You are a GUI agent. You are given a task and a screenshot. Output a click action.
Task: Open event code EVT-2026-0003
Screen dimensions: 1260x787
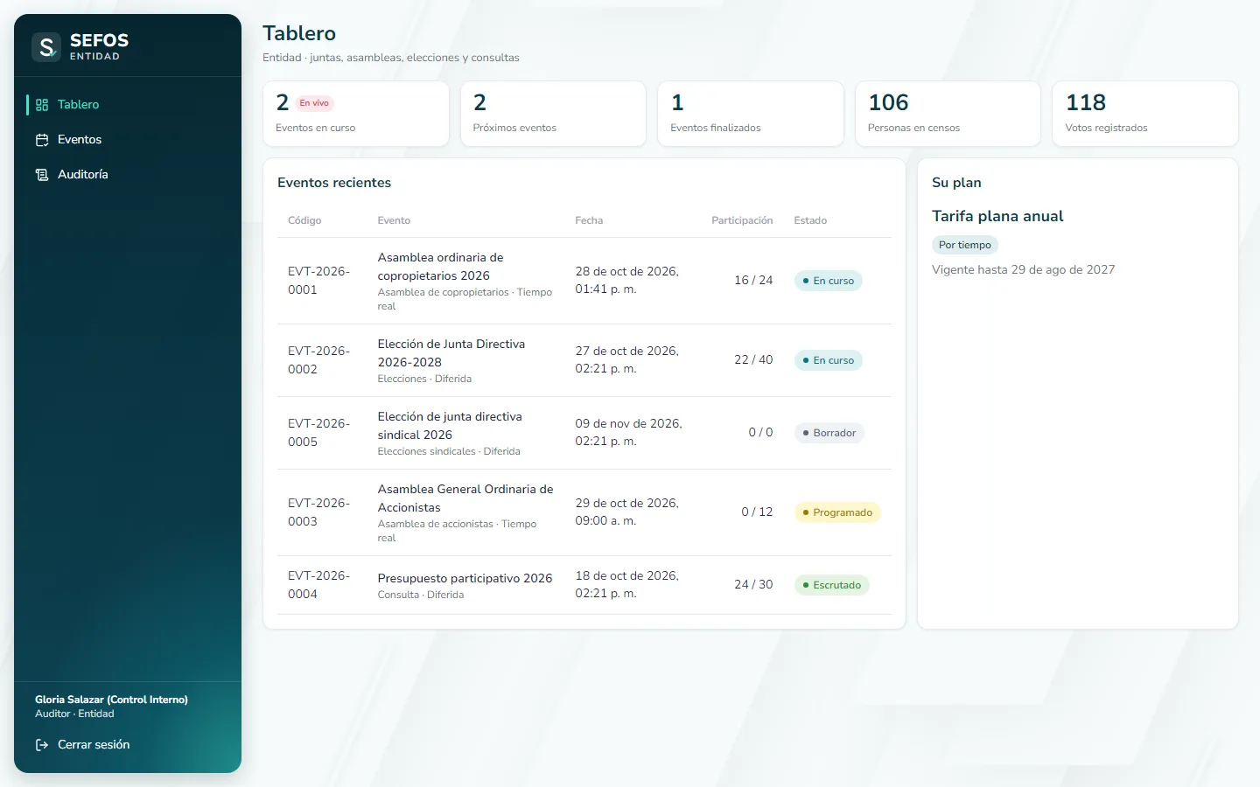[318, 512]
